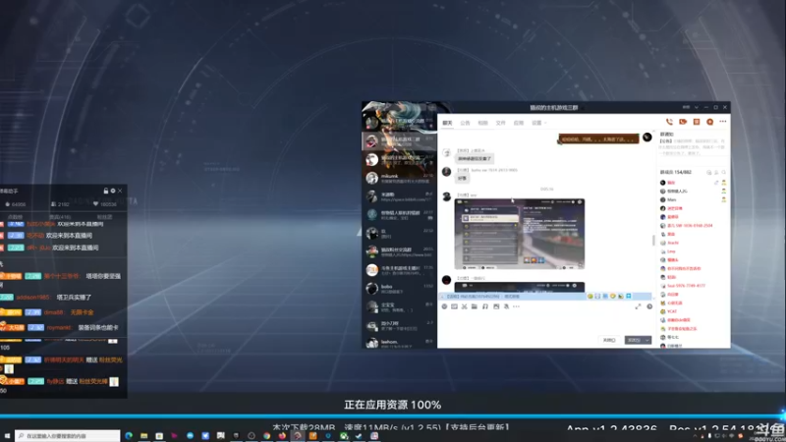Click the folder send-file icon in the chat toolbar
This screenshot has height=442, width=786.
pyautogui.click(x=475, y=306)
